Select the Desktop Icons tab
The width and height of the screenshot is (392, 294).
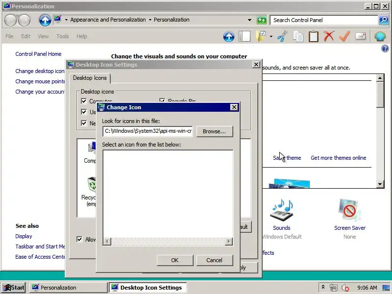90,78
